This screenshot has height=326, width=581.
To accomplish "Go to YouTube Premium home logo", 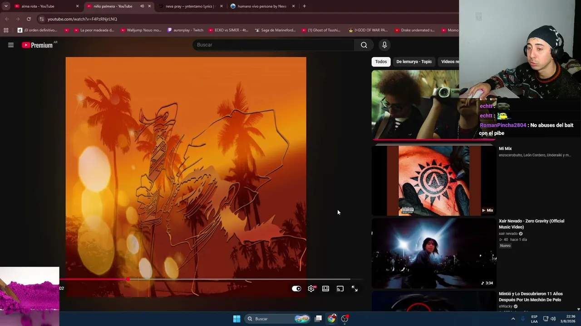I will tap(38, 45).
